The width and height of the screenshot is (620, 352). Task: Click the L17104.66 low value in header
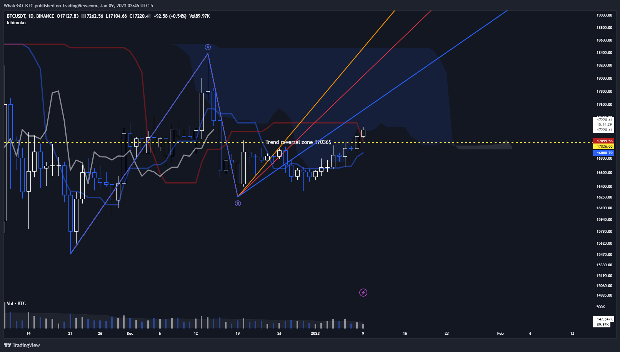tap(116, 16)
